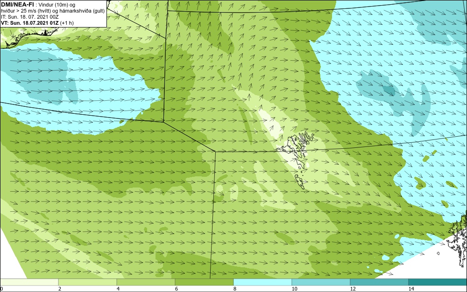Click the legend scale label '8'

(235, 289)
